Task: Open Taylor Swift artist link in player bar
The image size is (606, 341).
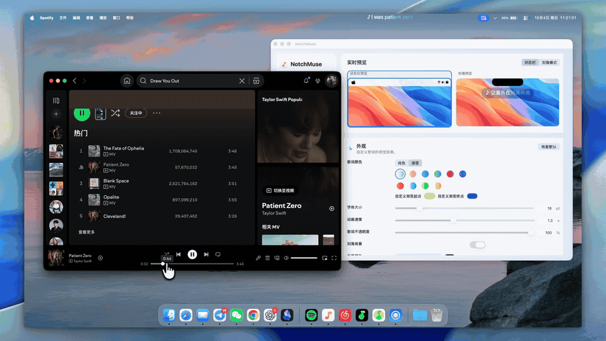Action: pos(82,261)
